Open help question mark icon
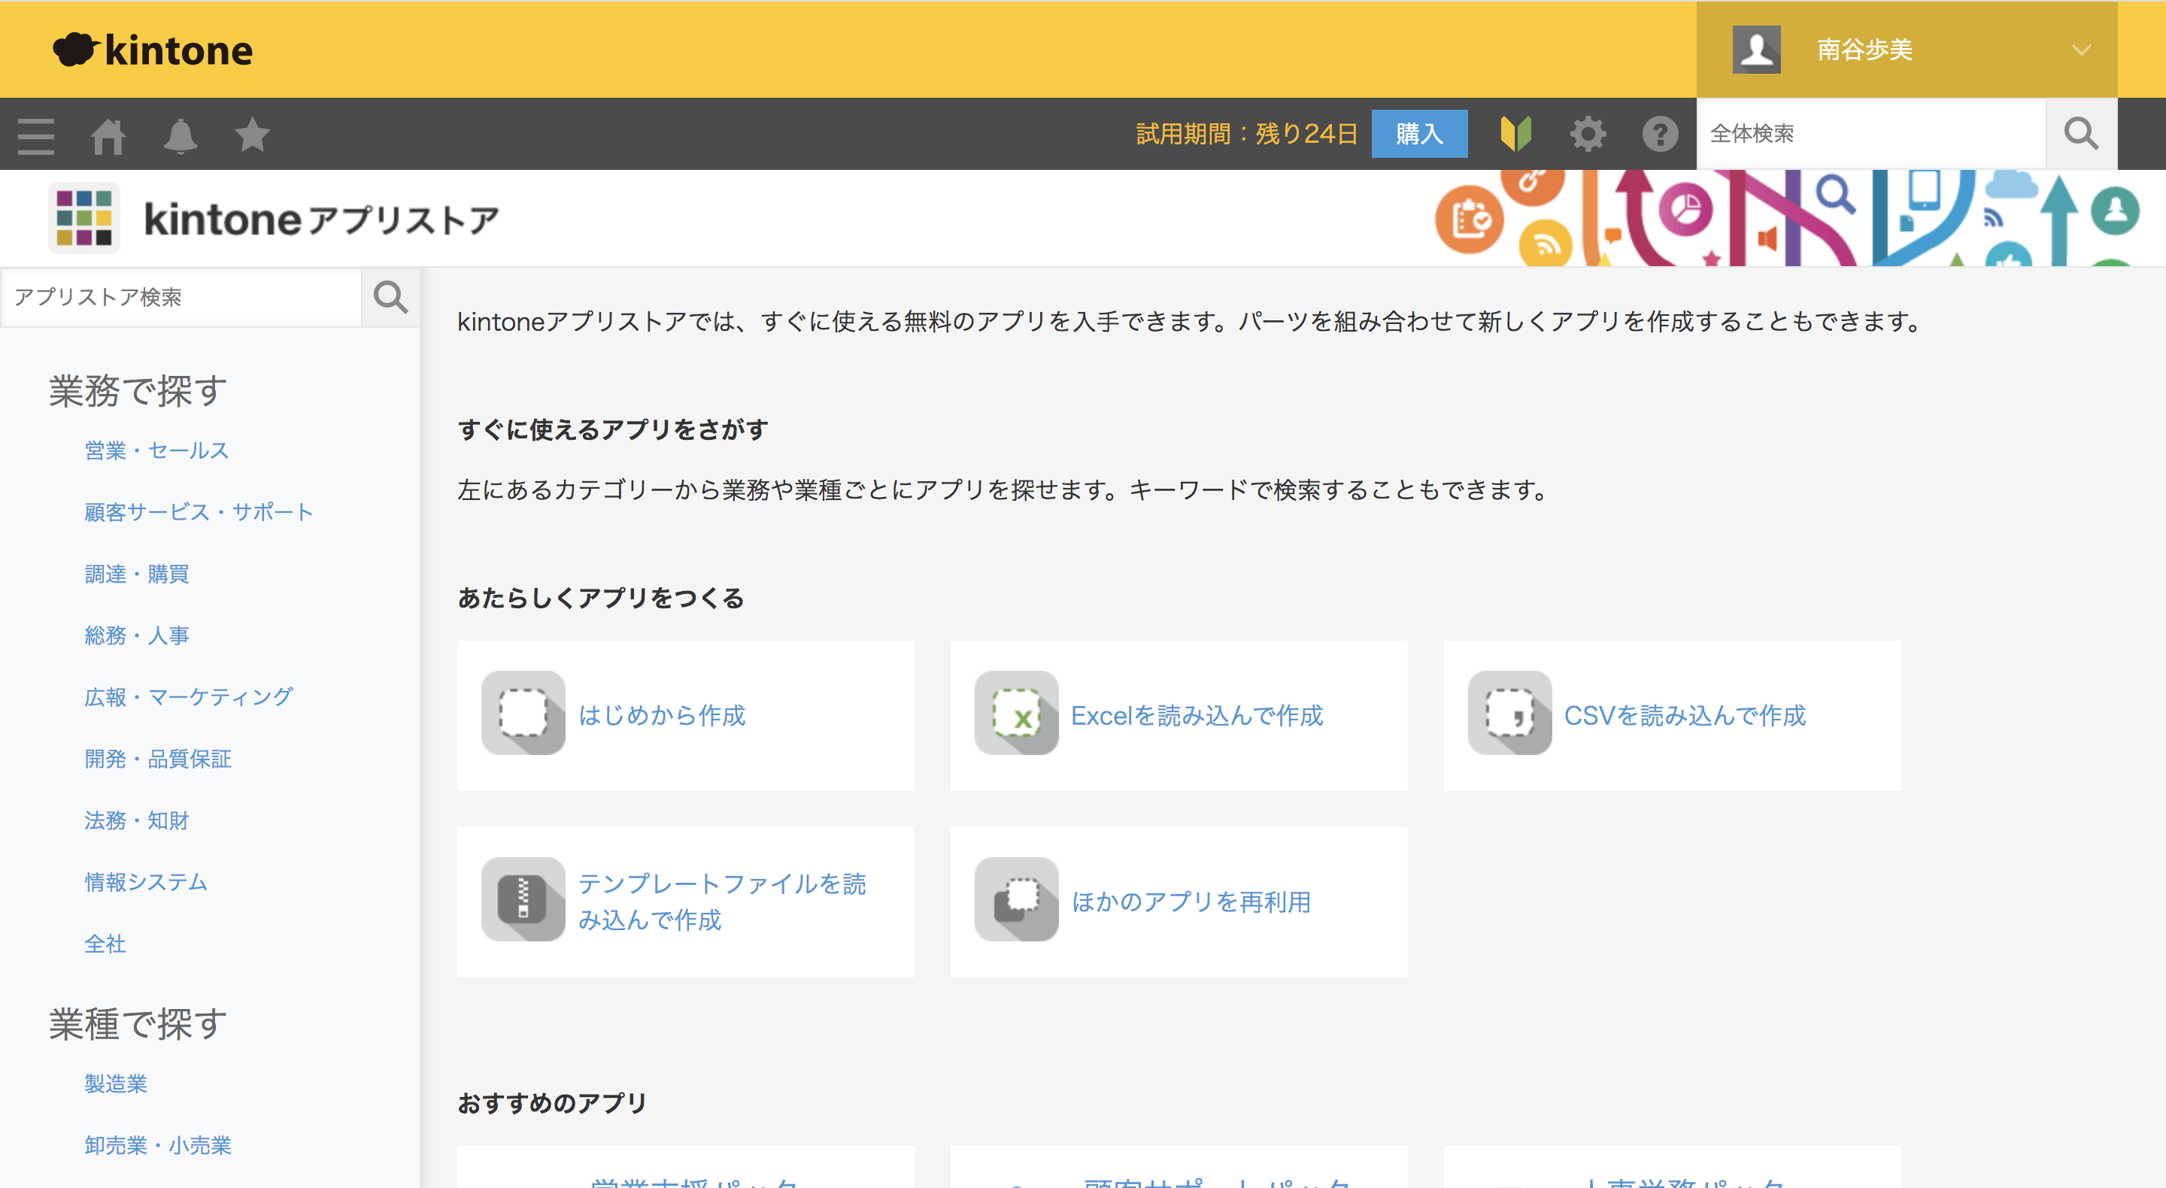 click(1660, 134)
